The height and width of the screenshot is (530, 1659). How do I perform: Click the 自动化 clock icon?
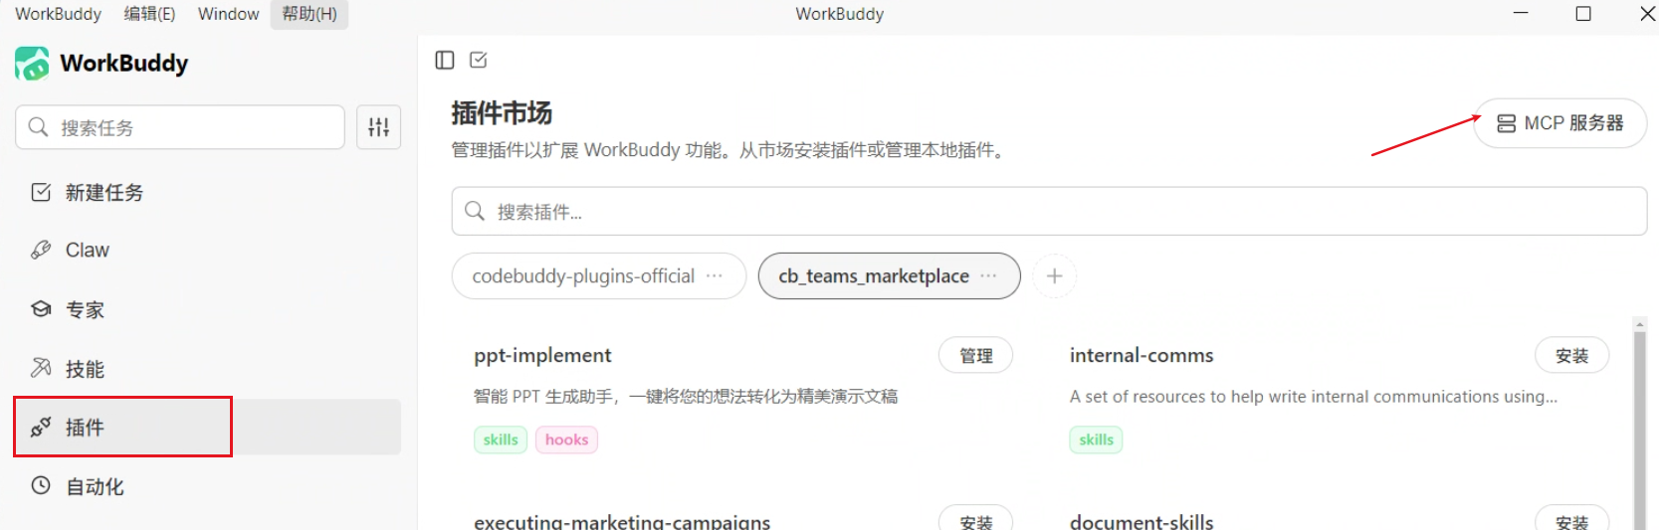pyautogui.click(x=41, y=486)
